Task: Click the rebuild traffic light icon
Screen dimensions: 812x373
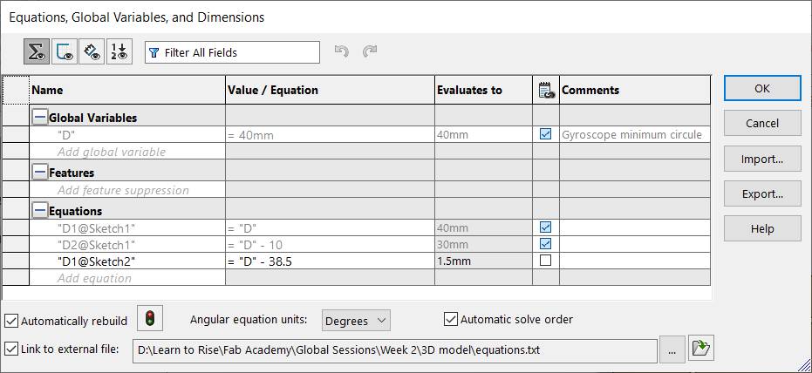Action: pyautogui.click(x=151, y=320)
